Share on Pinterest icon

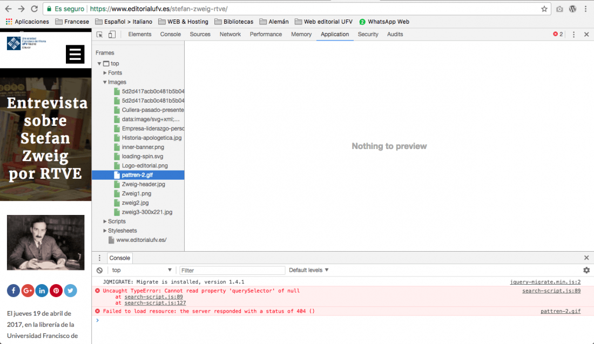point(56,291)
